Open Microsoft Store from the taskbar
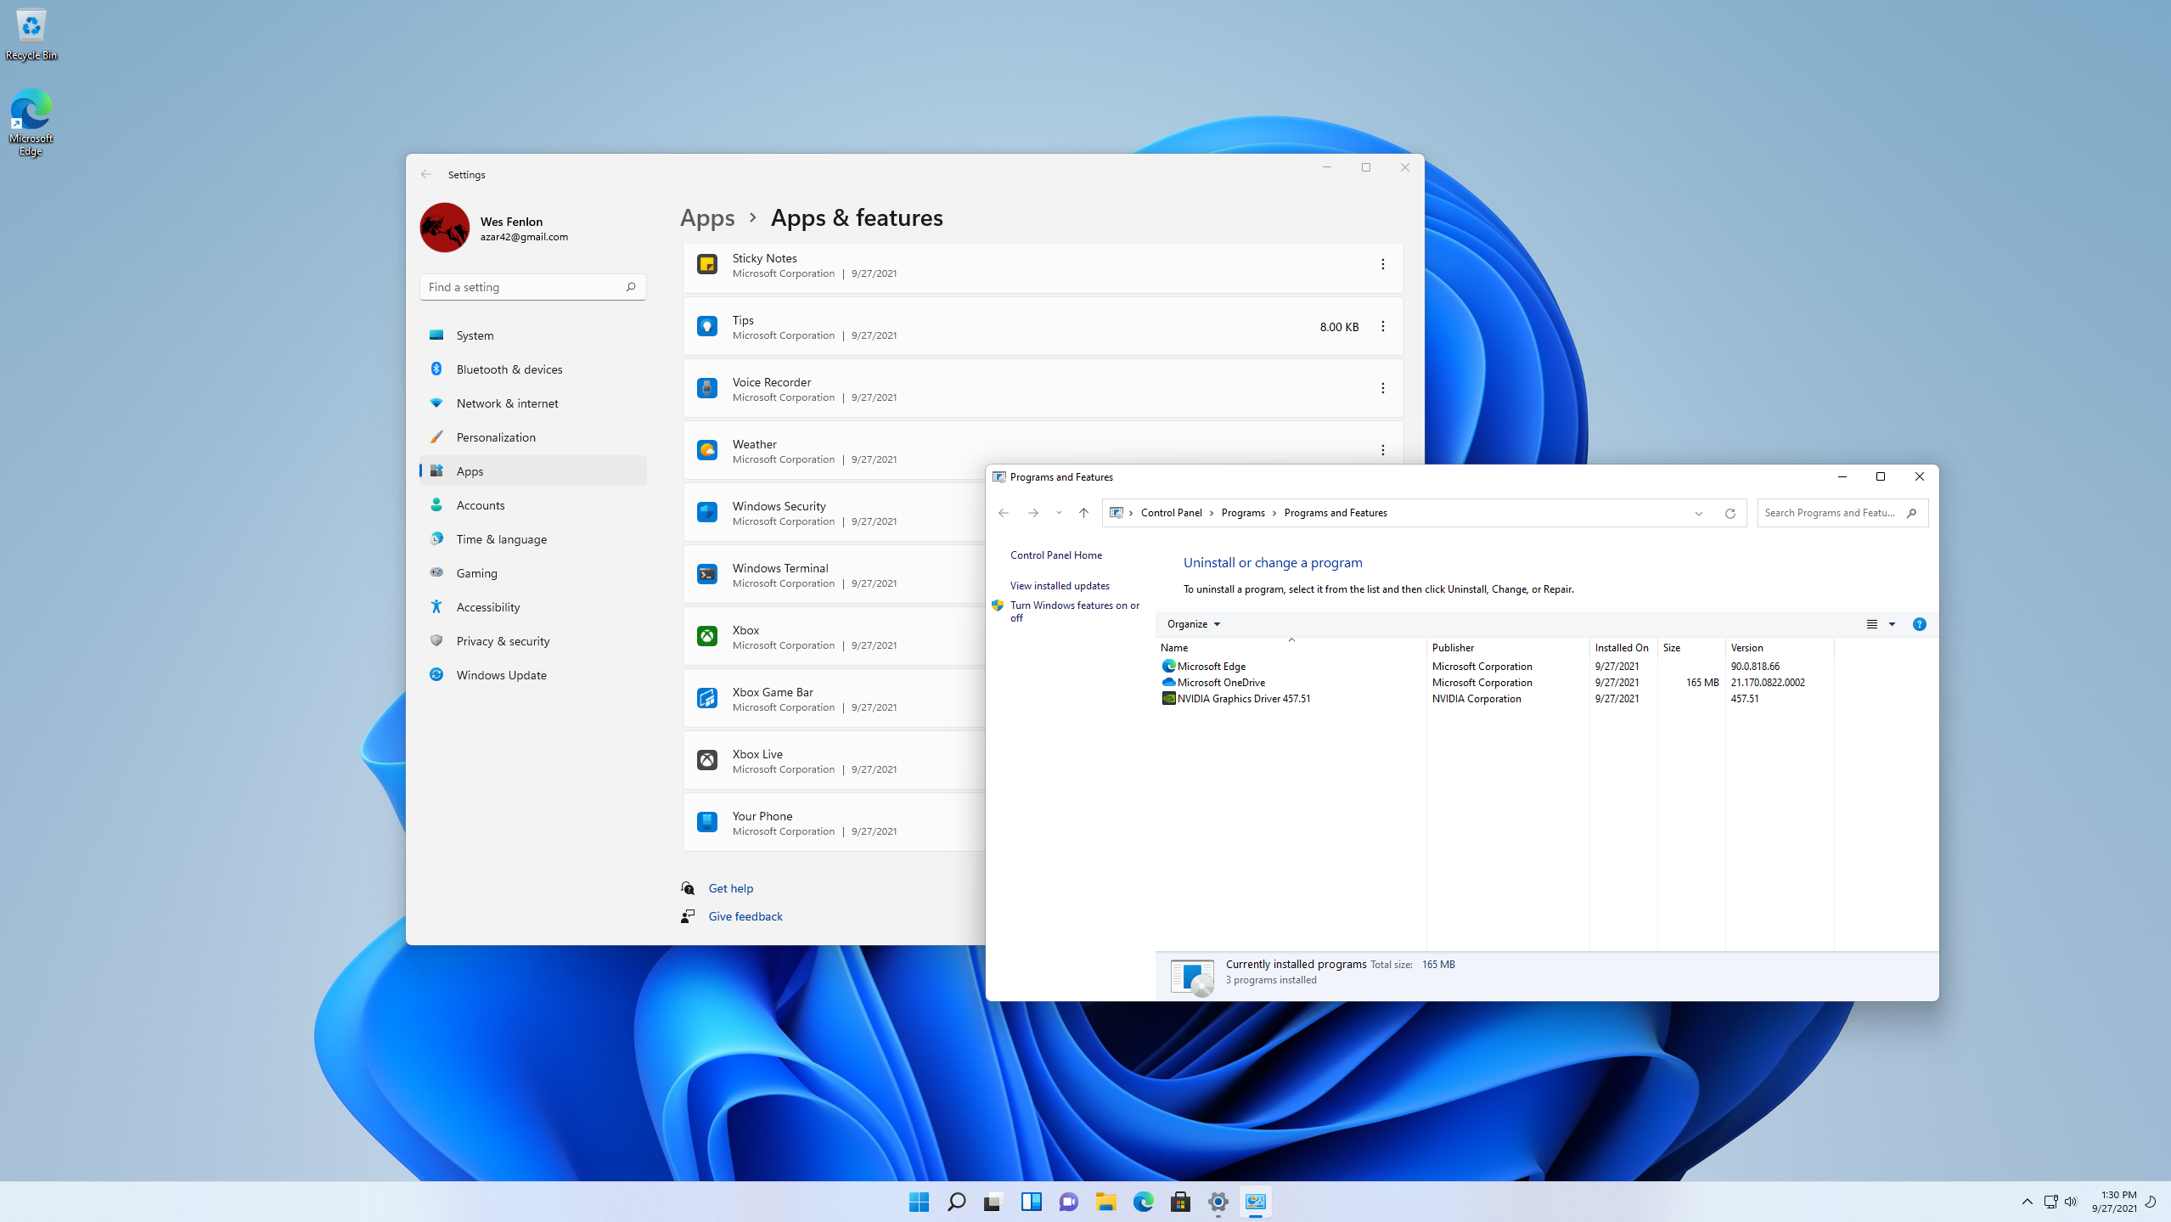Viewport: 2171px width, 1222px height. tap(1180, 1202)
